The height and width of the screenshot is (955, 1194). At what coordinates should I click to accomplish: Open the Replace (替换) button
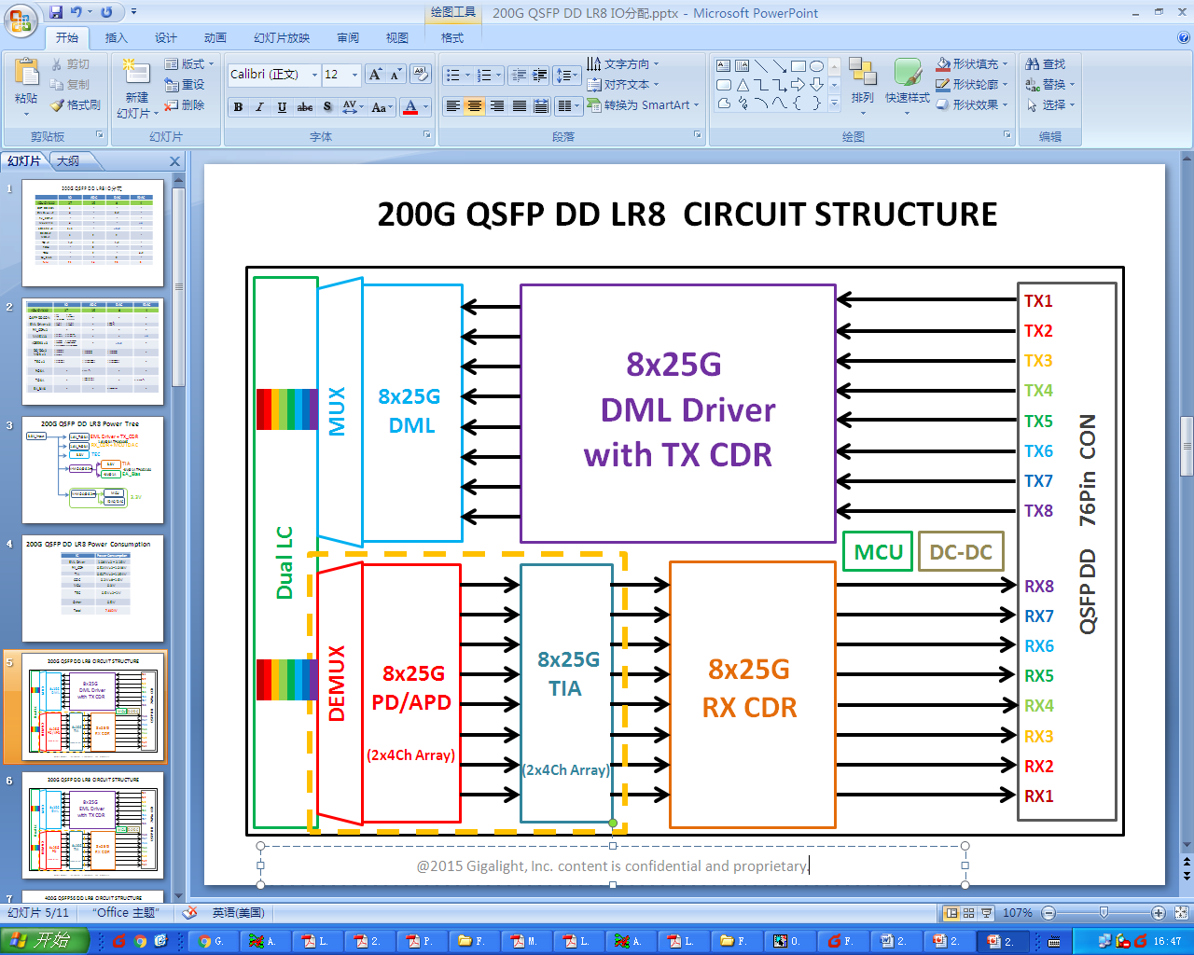click(x=1049, y=85)
